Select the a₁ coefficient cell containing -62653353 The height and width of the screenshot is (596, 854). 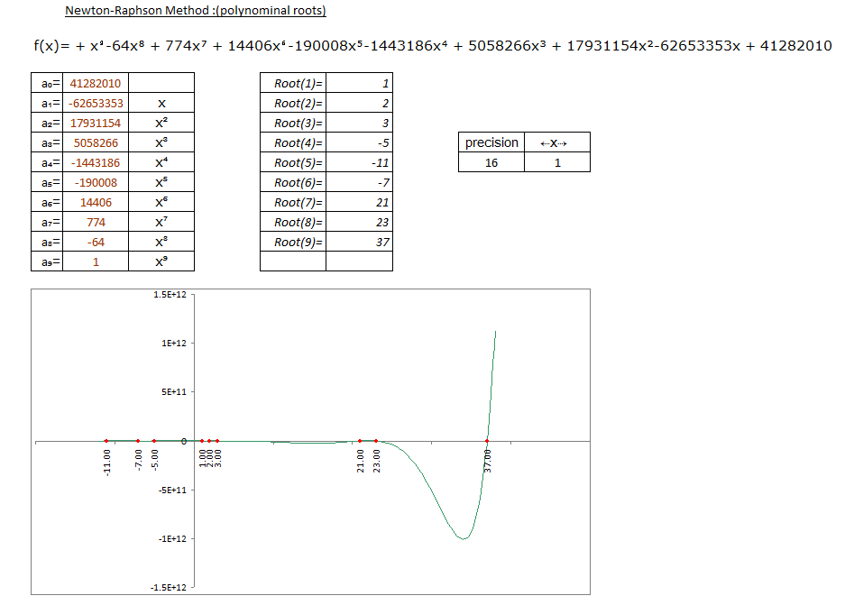point(96,103)
